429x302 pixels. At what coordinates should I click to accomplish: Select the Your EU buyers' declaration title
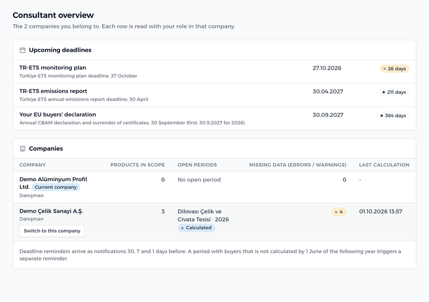point(58,114)
